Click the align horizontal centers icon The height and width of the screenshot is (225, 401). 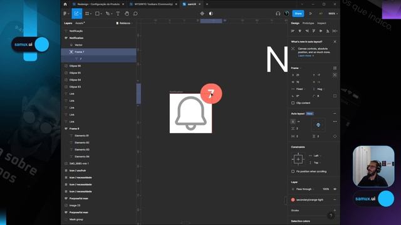pyautogui.click(x=299, y=31)
